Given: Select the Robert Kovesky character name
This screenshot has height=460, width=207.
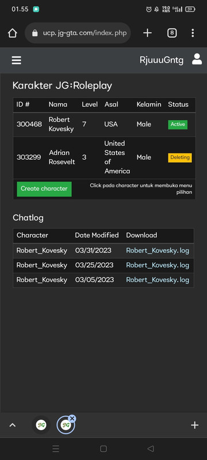Looking at the screenshot, I should click(61, 124).
